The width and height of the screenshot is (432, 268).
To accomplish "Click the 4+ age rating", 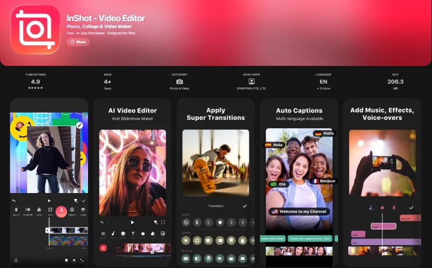I will click(107, 82).
